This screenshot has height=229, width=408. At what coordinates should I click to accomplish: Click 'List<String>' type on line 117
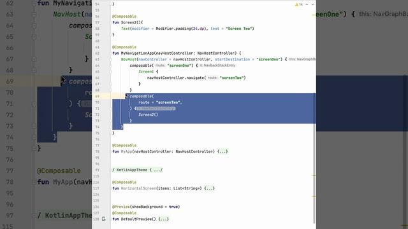pos(186,188)
